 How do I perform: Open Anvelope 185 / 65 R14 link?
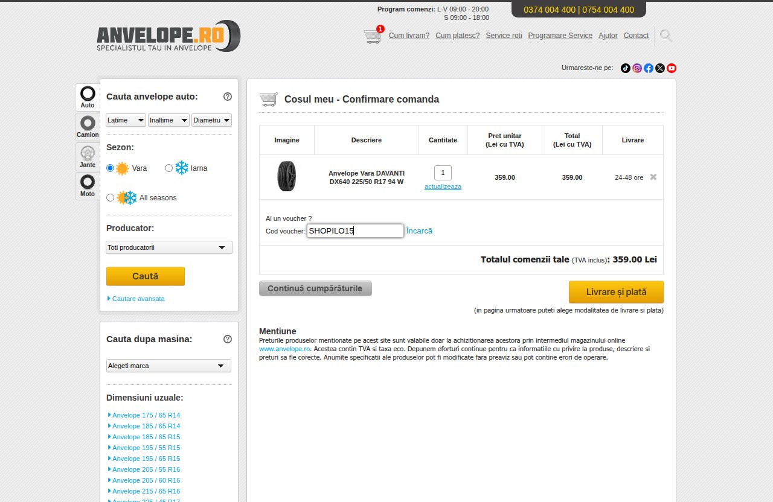coord(146,426)
